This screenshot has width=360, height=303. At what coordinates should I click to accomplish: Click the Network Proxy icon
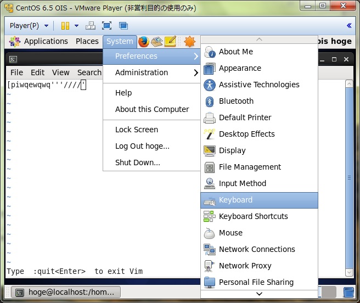pyautogui.click(x=210, y=266)
